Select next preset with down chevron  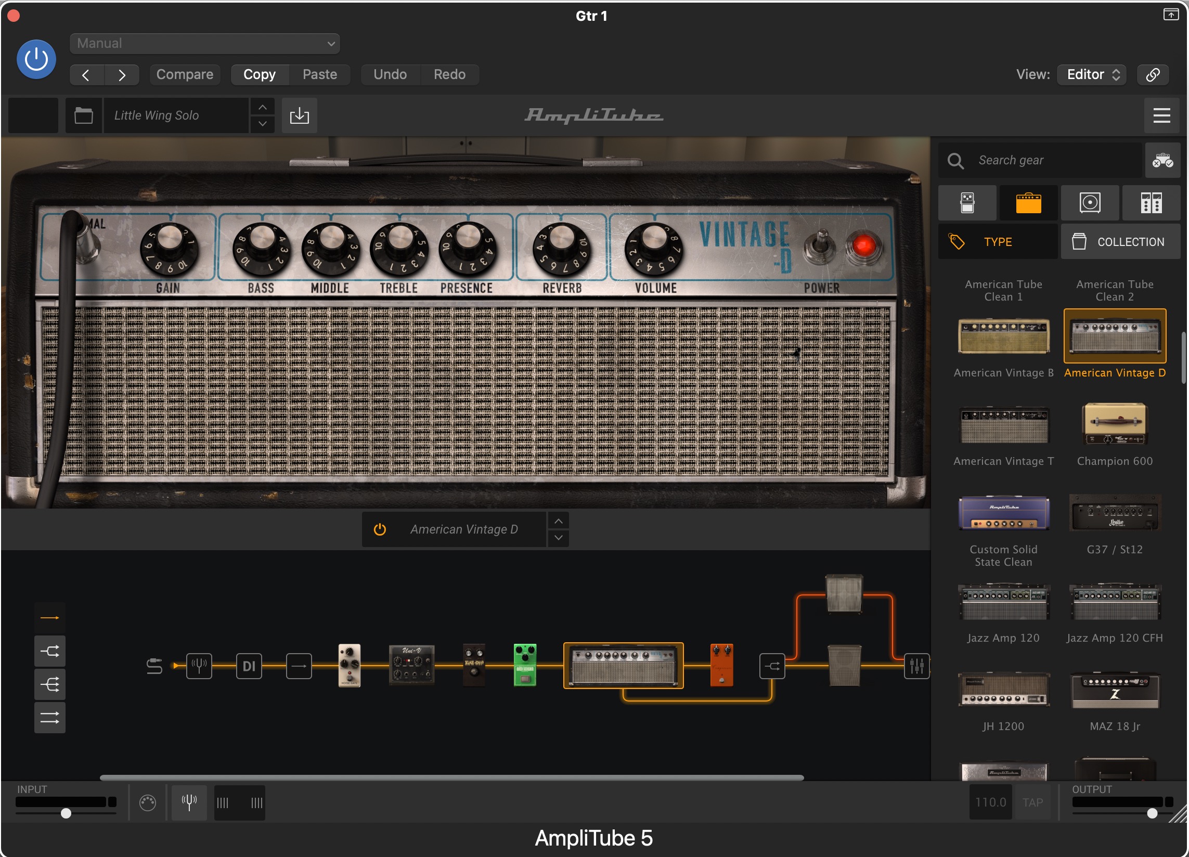point(263,124)
